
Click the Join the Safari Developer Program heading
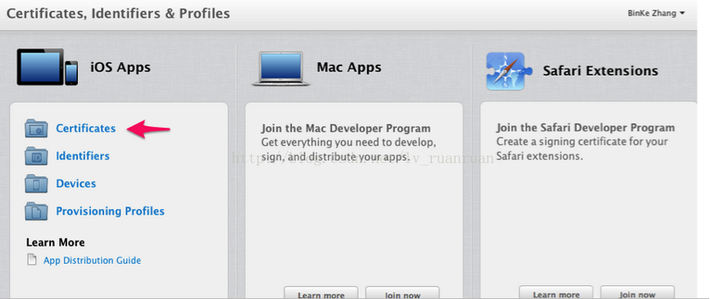(585, 128)
